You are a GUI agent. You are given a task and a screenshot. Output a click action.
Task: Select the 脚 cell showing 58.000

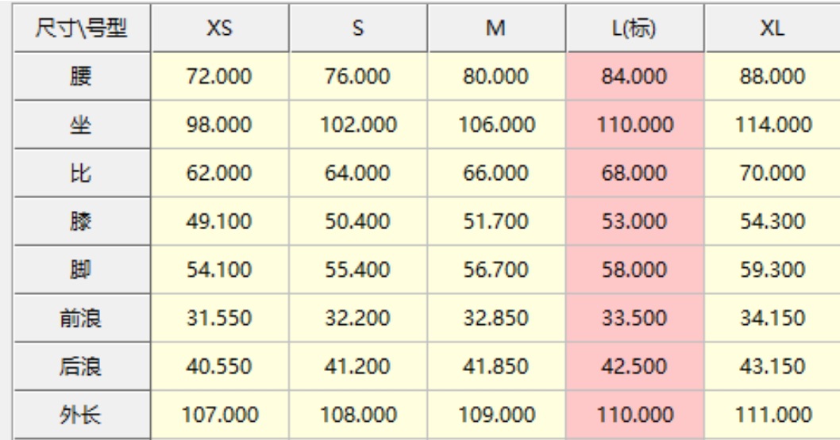[634, 270]
